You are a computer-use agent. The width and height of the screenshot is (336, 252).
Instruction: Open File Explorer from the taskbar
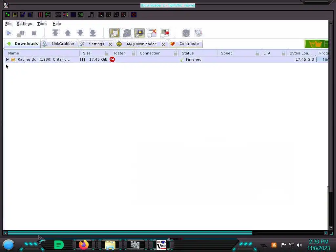point(110,245)
